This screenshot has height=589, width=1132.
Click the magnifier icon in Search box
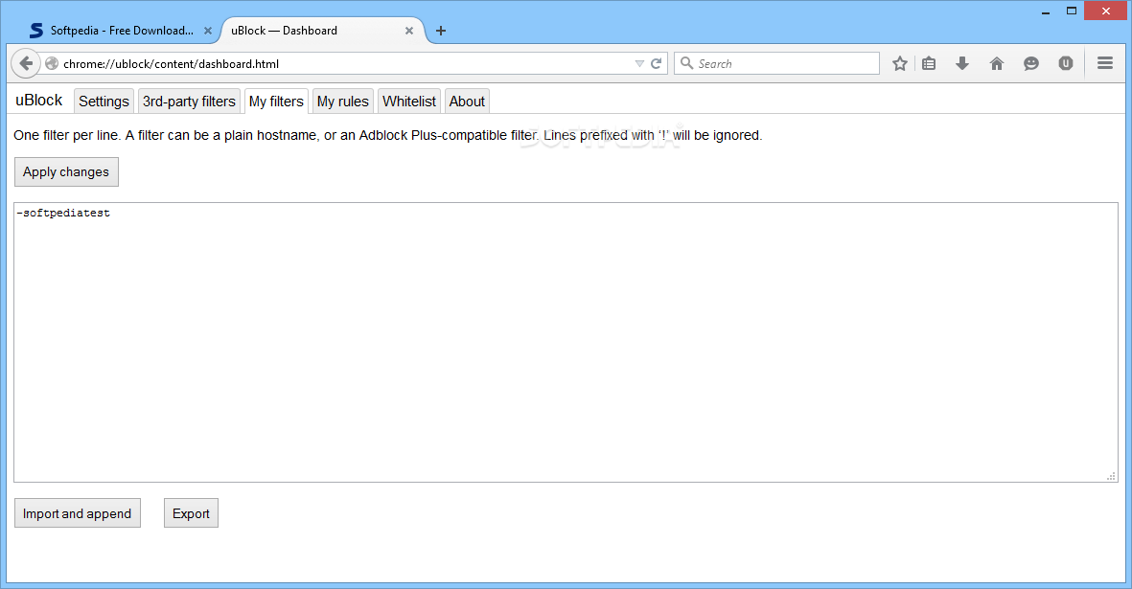pyautogui.click(x=686, y=63)
